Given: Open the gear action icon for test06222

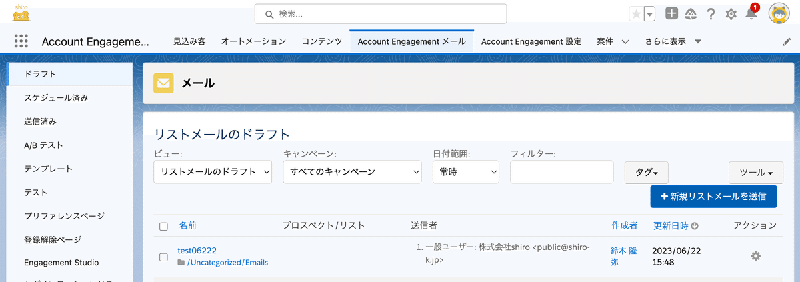Looking at the screenshot, I should pyautogui.click(x=755, y=256).
